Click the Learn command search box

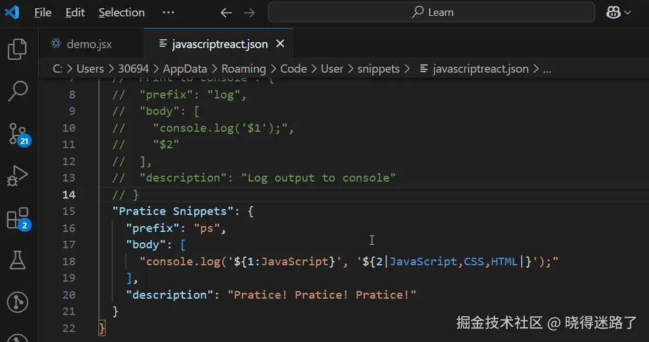pos(431,12)
